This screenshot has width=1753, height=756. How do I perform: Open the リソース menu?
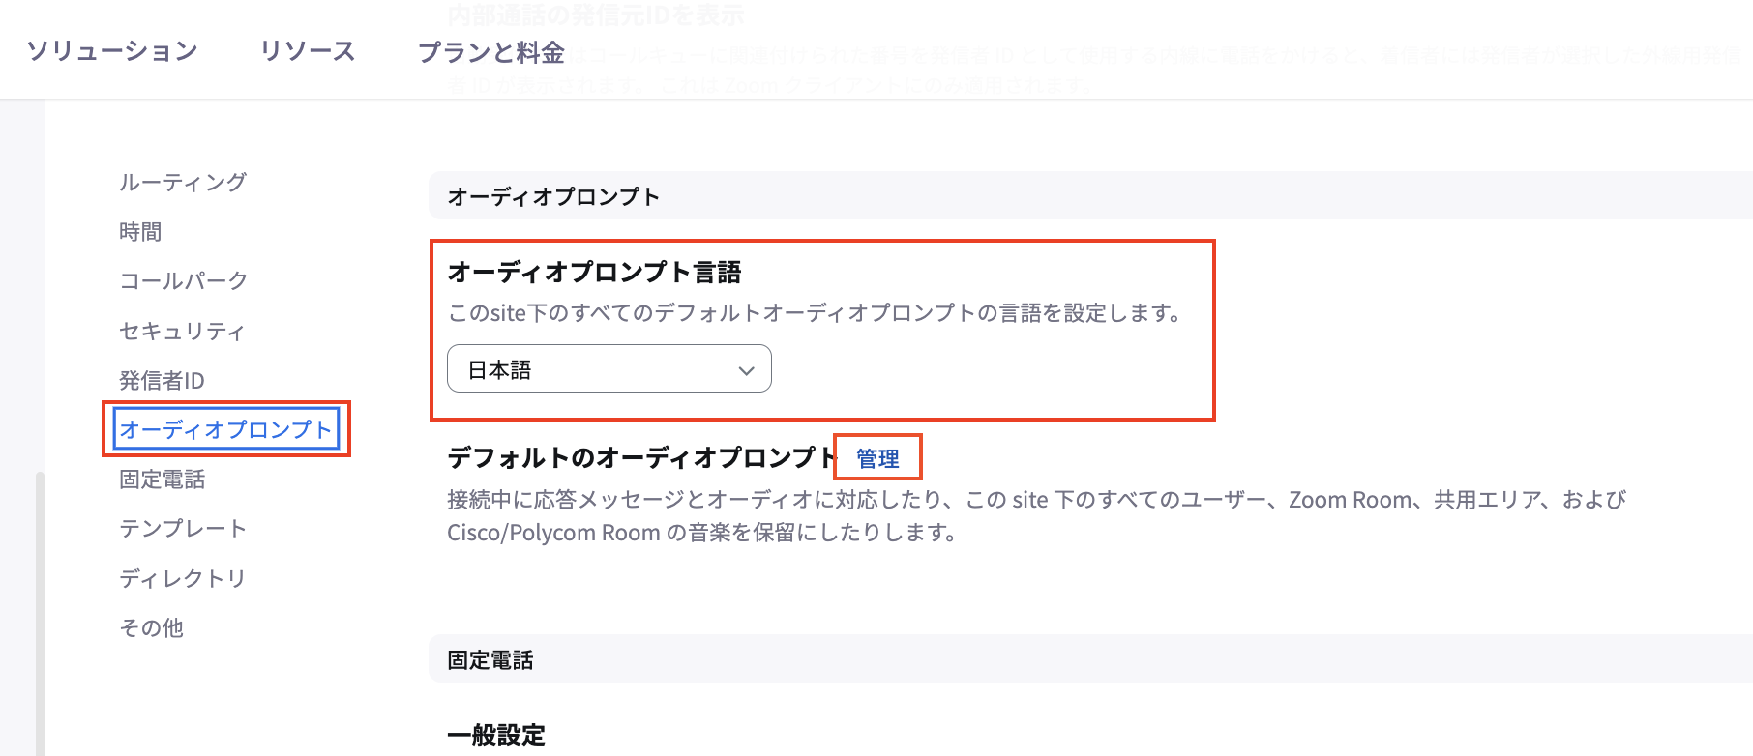tap(308, 51)
